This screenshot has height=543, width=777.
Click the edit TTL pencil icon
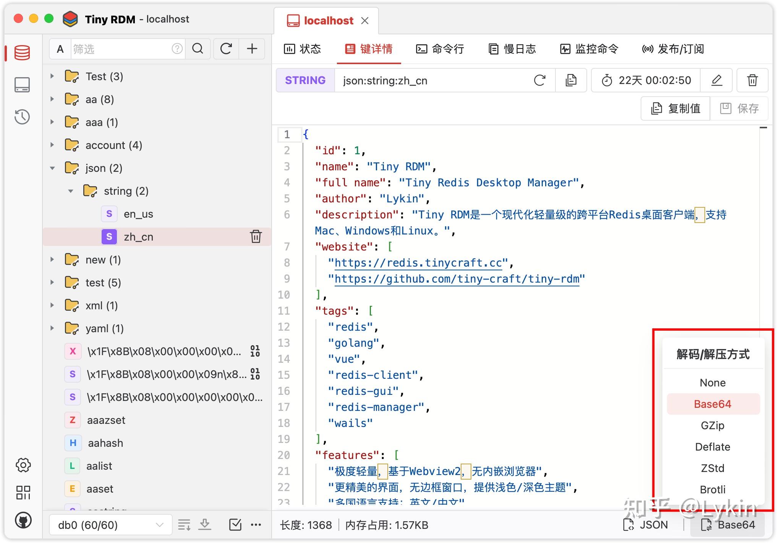pyautogui.click(x=716, y=81)
